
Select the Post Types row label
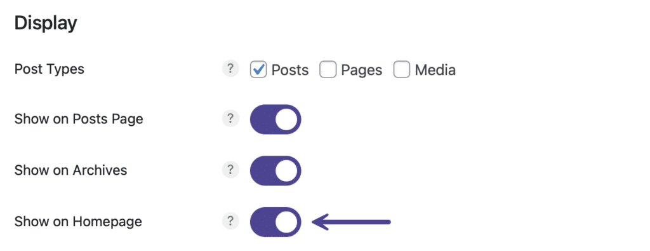point(50,69)
